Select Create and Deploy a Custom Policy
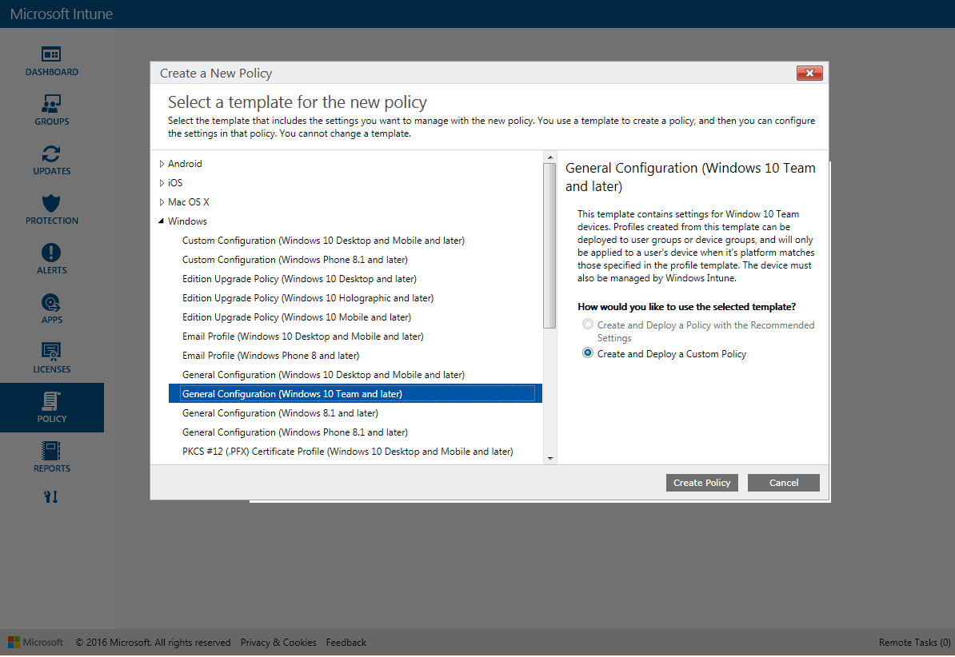955x657 pixels. point(589,353)
